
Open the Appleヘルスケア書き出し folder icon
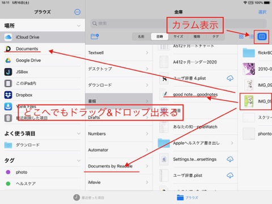click(x=164, y=143)
